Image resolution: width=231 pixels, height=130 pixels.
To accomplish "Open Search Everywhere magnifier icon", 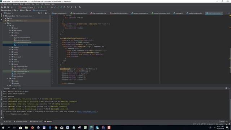I will 75,7.
